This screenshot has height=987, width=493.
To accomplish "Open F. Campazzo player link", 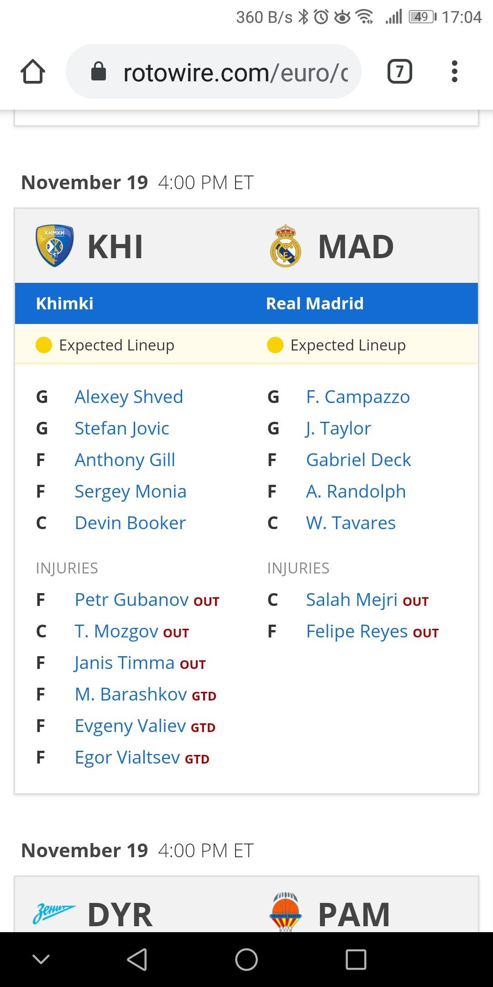I will pyautogui.click(x=358, y=397).
